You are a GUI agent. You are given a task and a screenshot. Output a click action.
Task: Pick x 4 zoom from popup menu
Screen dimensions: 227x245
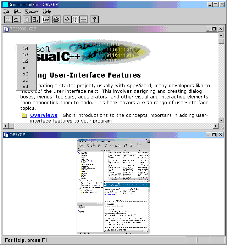coord(26,87)
